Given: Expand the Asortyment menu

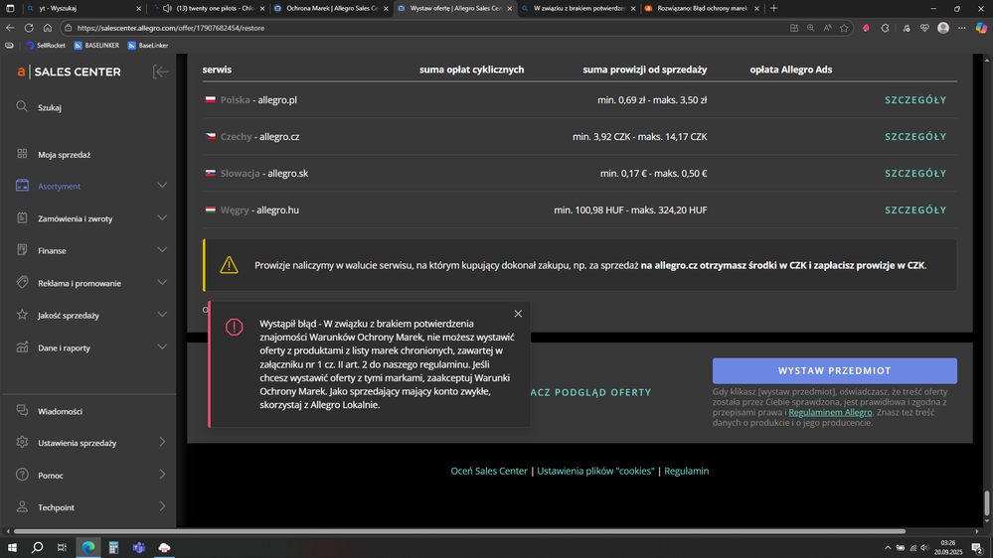Looking at the screenshot, I should [x=162, y=186].
